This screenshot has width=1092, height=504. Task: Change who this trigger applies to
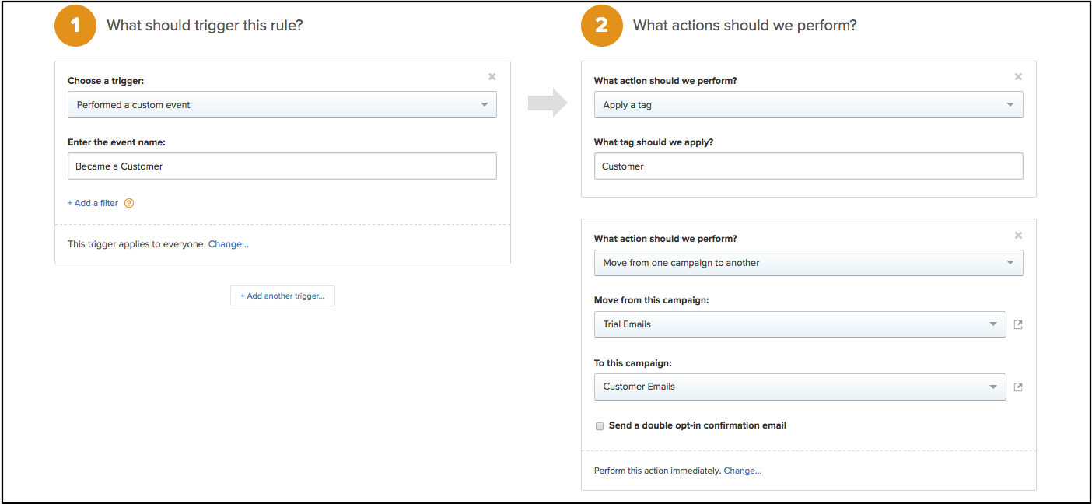pos(228,244)
